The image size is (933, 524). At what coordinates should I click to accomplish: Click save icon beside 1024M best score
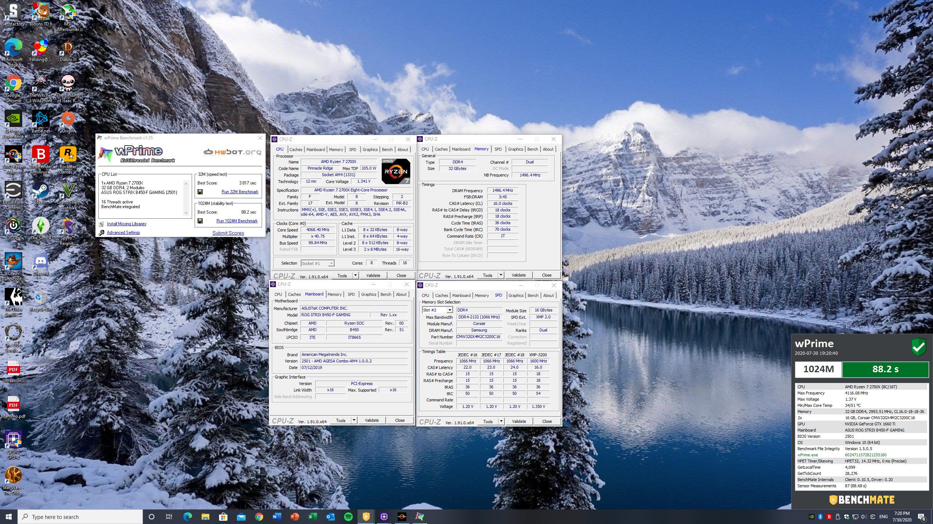(x=200, y=221)
